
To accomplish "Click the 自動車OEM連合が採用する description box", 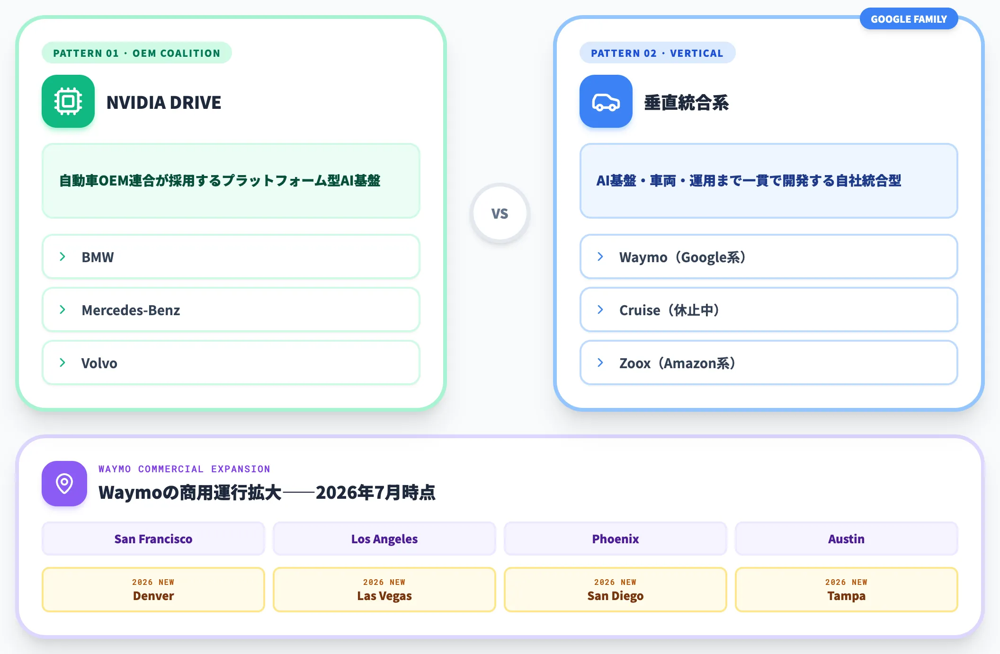I will click(x=231, y=181).
